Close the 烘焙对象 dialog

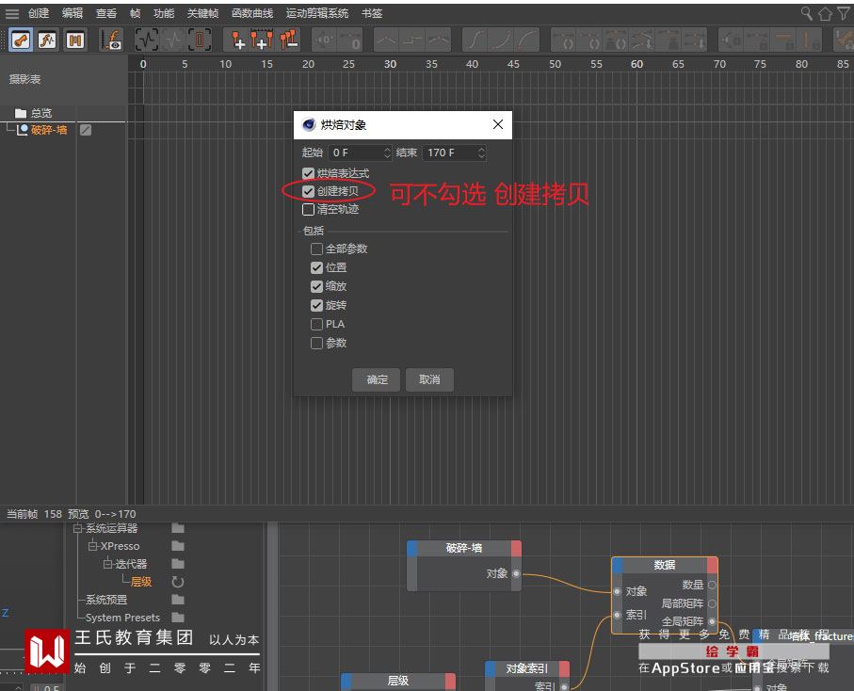(x=498, y=124)
